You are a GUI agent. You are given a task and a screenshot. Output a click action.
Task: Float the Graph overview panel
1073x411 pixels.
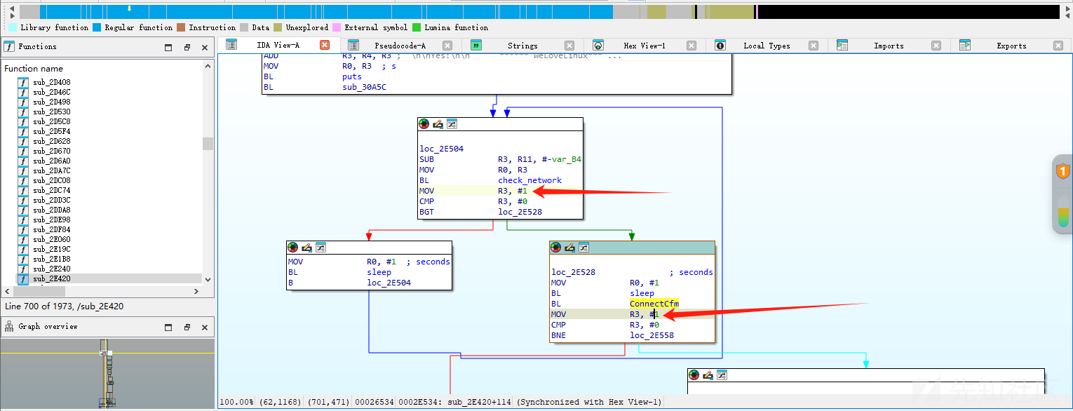coord(187,328)
